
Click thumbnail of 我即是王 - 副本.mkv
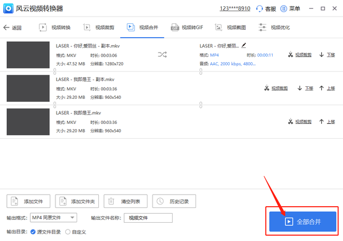[x=28, y=89]
